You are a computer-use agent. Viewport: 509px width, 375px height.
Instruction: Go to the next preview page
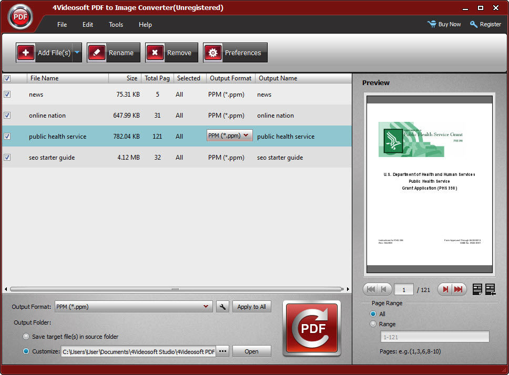tap(445, 289)
